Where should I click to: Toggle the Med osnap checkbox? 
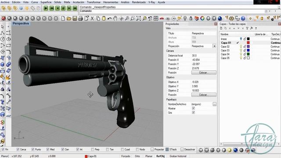(x=48, y=149)
